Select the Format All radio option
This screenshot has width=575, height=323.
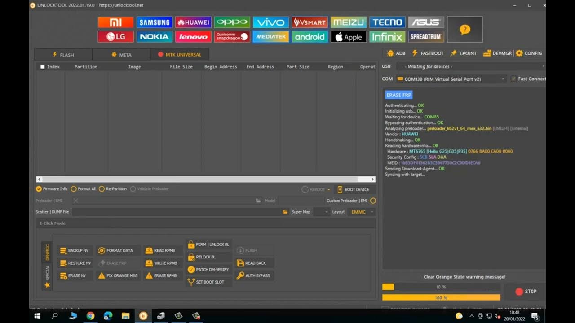[83, 189]
